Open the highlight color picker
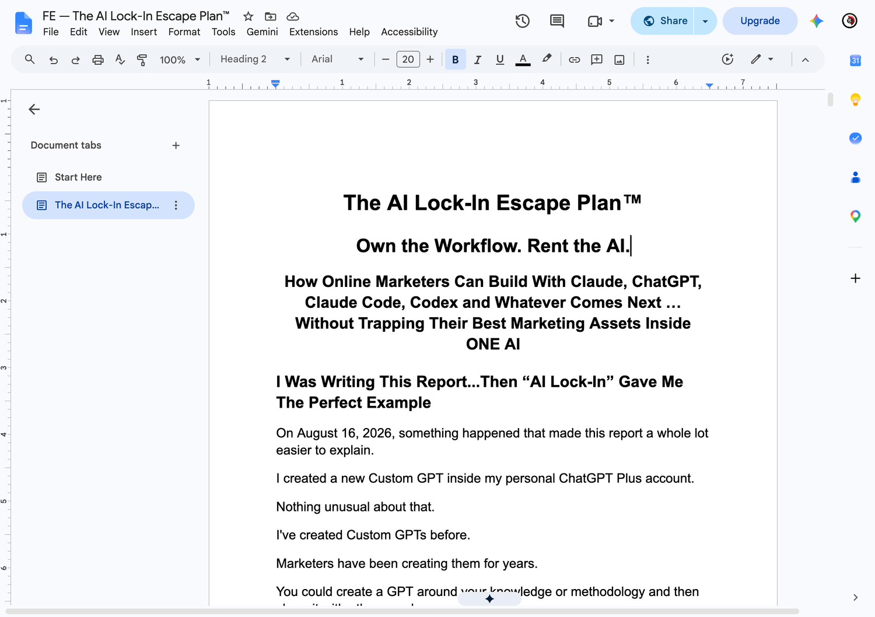Screen dimensions: 875x617 coord(547,59)
